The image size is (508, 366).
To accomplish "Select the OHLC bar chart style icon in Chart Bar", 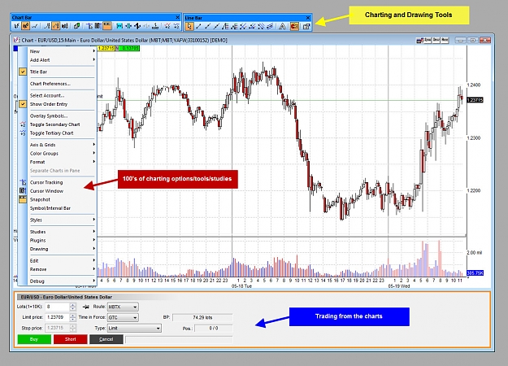I will coord(17,26).
